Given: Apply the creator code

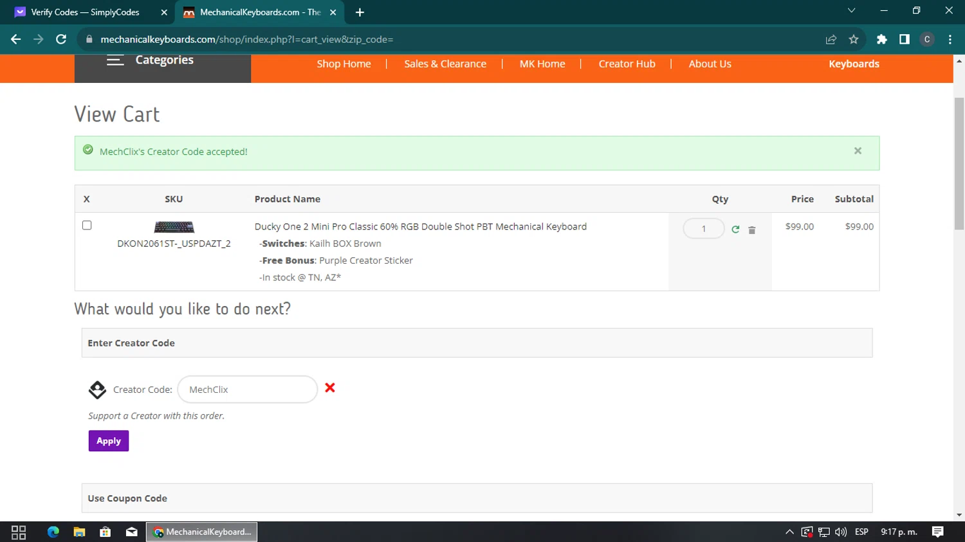Looking at the screenshot, I should tap(109, 441).
